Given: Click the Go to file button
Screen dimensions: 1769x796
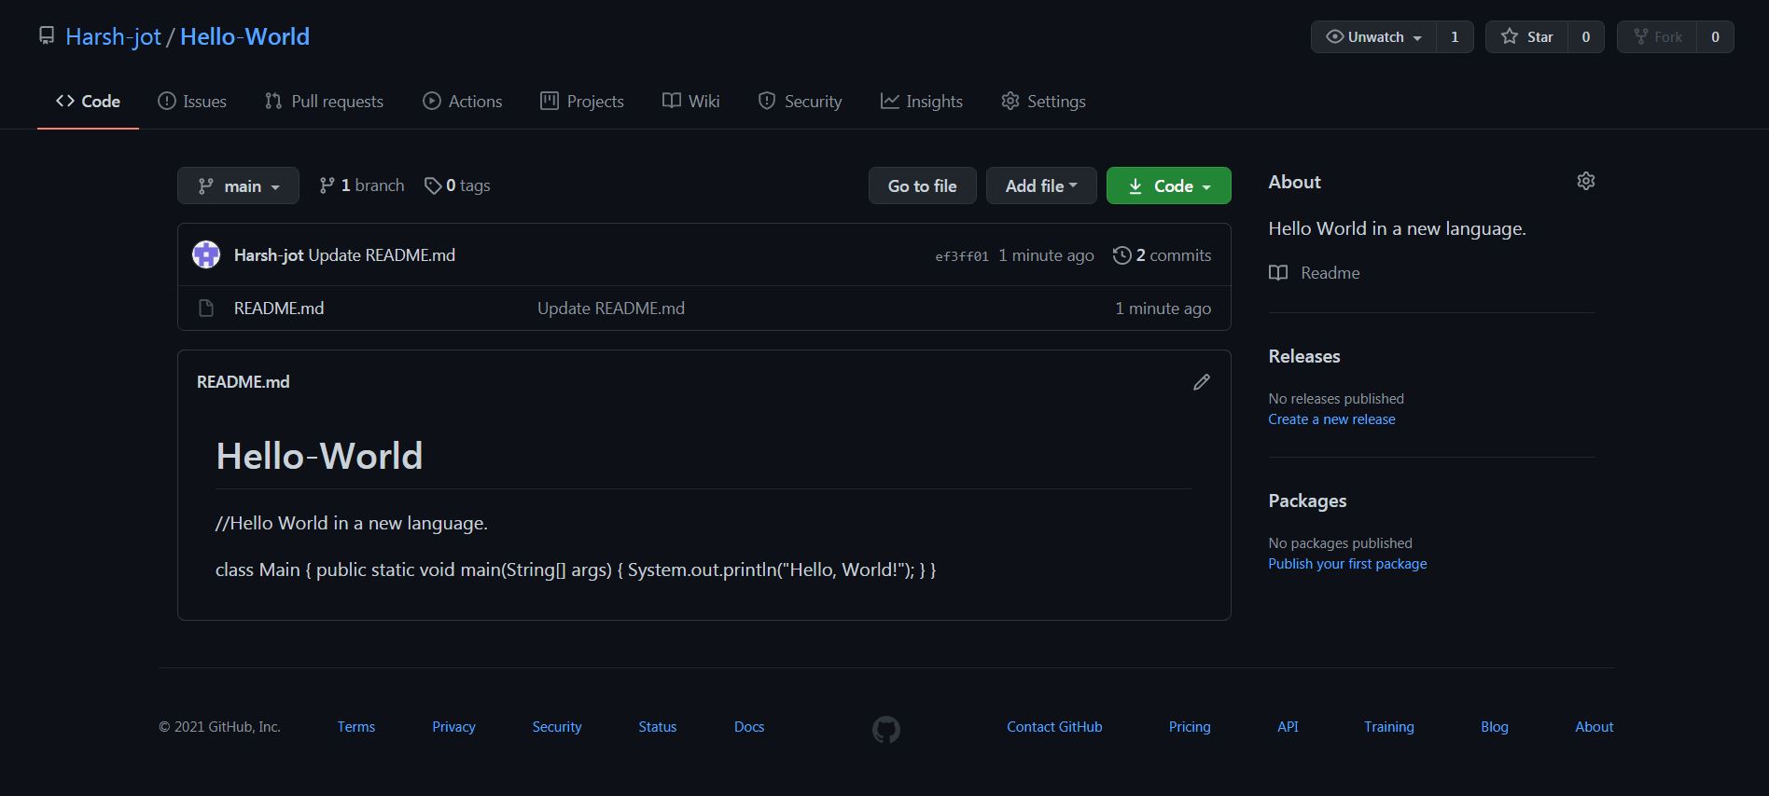Looking at the screenshot, I should pos(922,185).
